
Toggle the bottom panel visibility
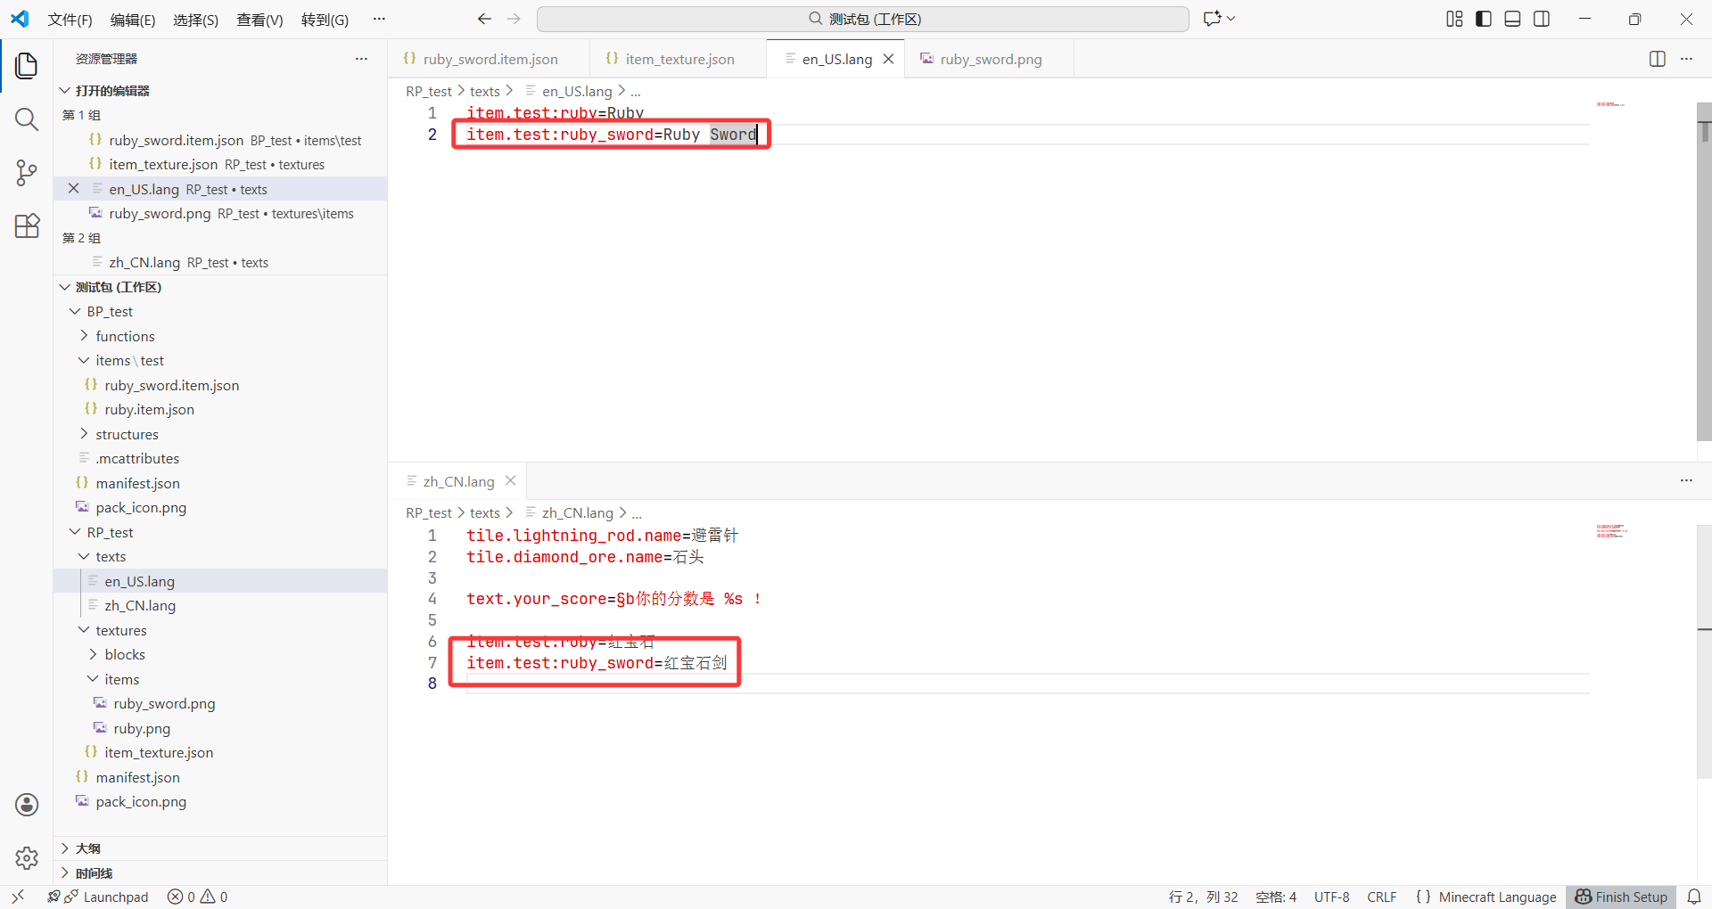tap(1512, 19)
